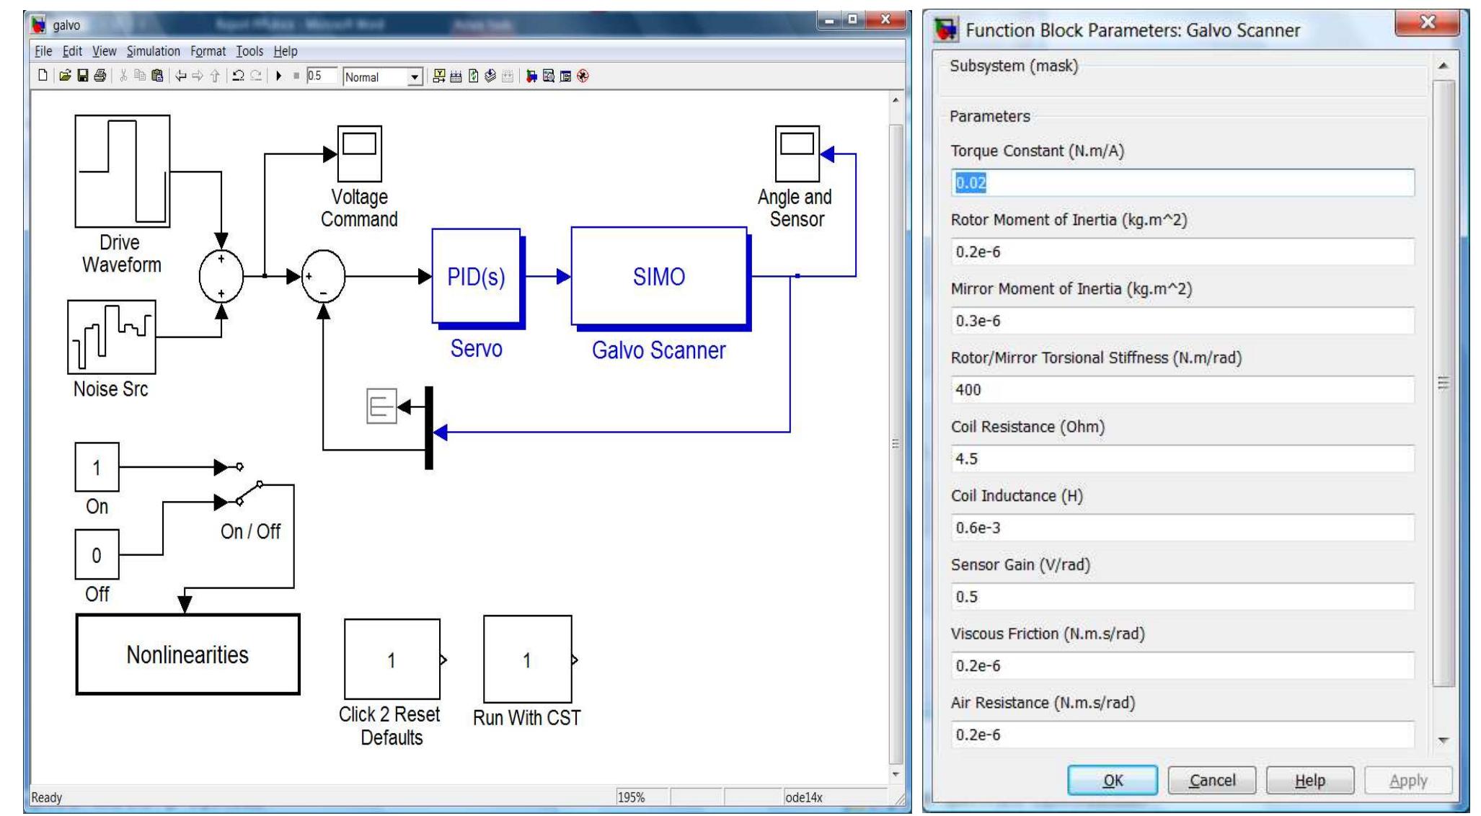Click the galvo window vertical scrollbar thumb

pos(896,443)
